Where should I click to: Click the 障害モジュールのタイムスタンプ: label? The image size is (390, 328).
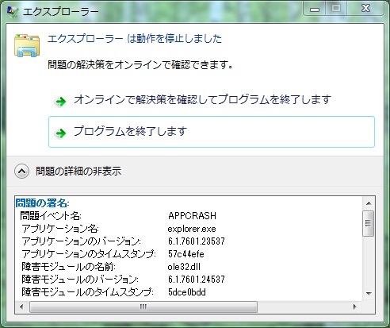(x=87, y=292)
